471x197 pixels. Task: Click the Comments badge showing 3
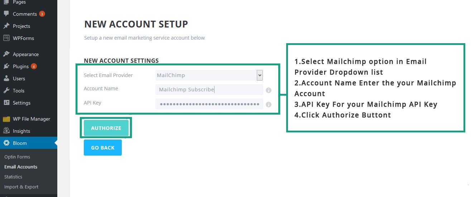click(x=42, y=14)
